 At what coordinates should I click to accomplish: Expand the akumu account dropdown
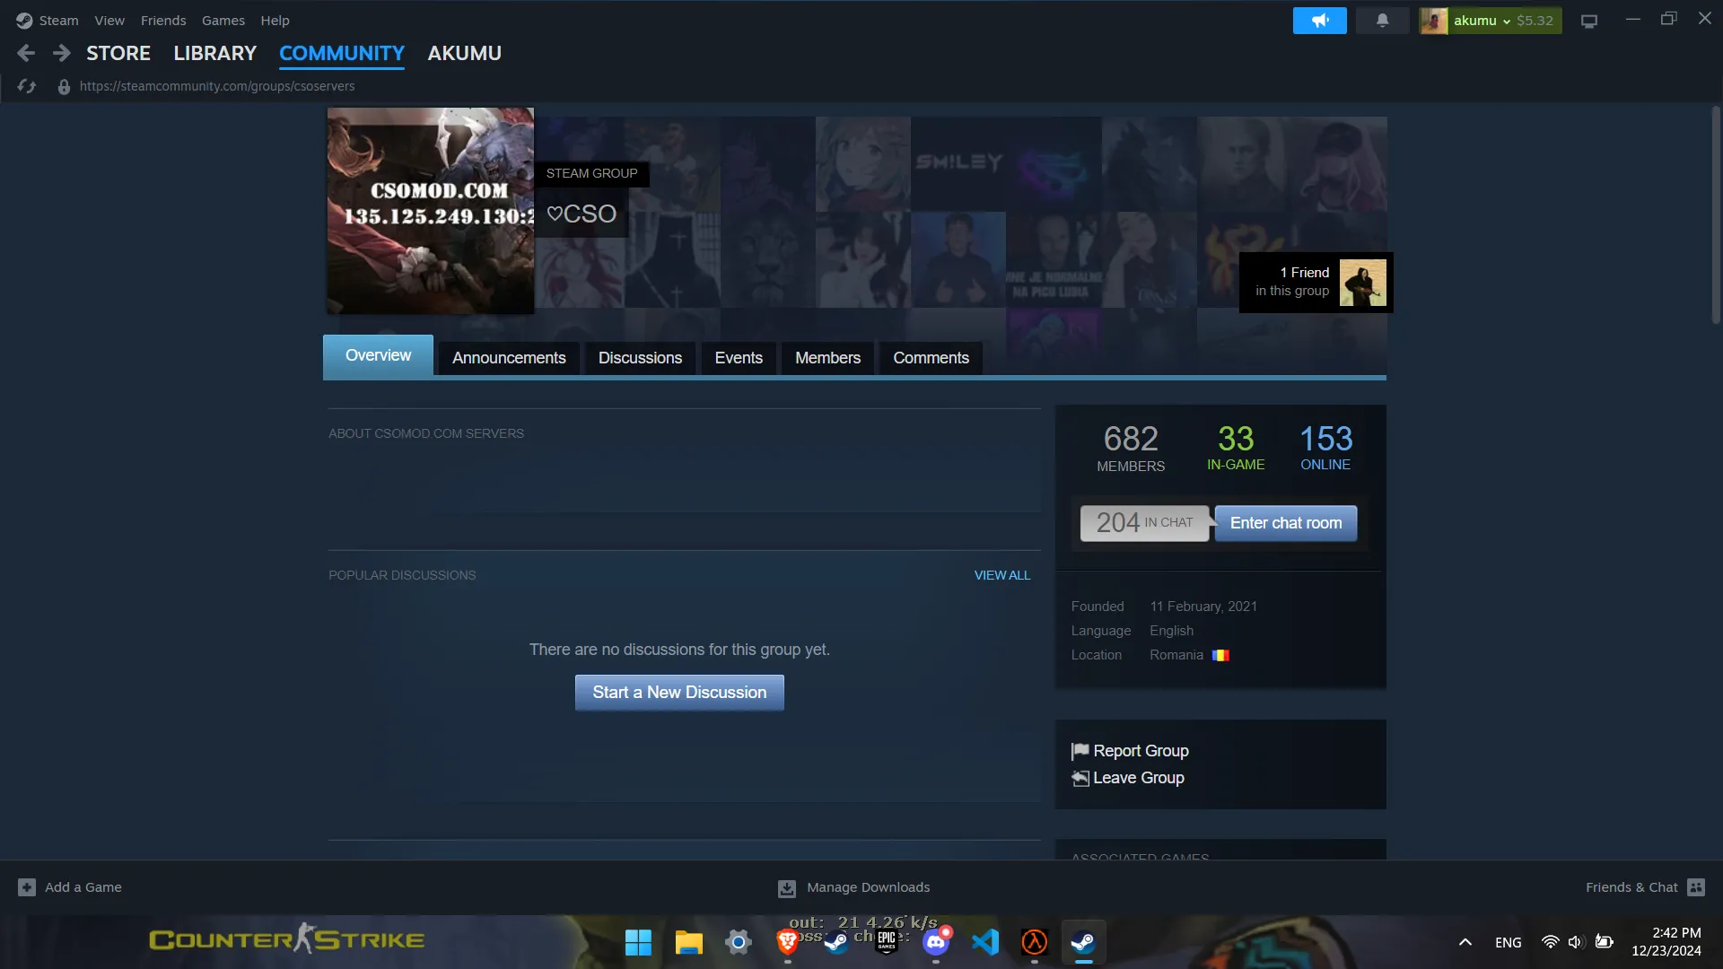coord(1490,21)
